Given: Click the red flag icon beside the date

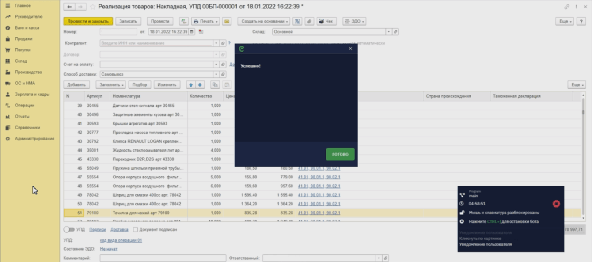Looking at the screenshot, I should 201,32.
